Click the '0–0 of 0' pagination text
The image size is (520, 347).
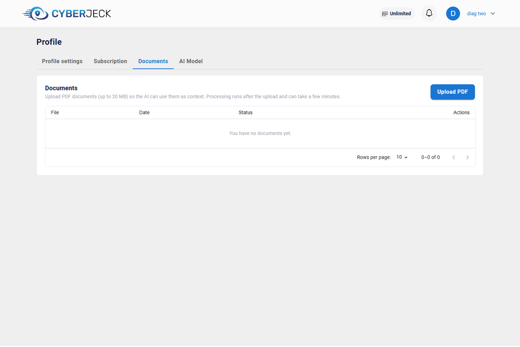(430, 157)
